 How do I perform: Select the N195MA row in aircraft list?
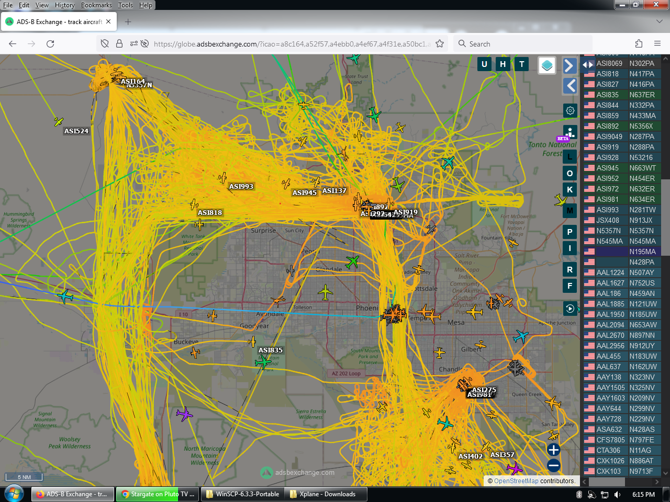(x=622, y=252)
